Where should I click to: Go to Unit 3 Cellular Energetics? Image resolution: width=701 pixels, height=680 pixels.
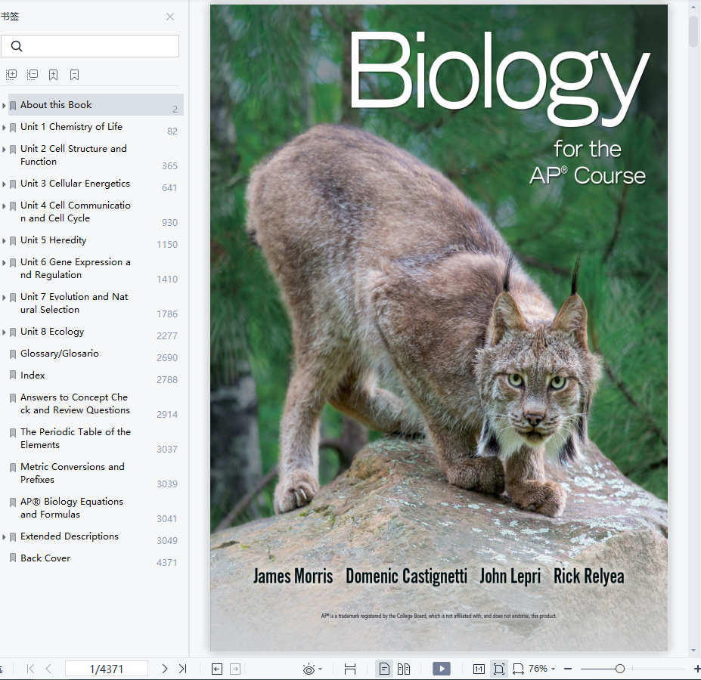click(75, 184)
